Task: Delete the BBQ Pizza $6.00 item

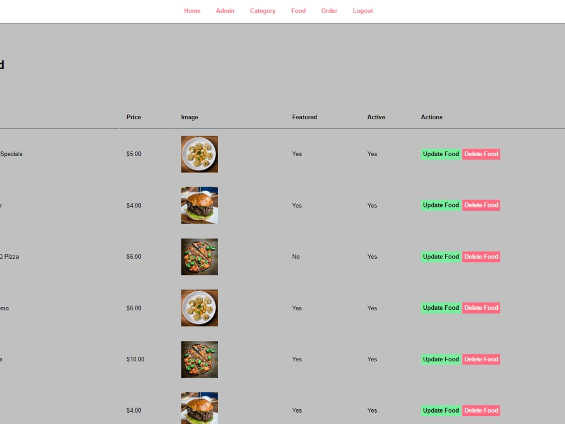Action: coord(481,257)
